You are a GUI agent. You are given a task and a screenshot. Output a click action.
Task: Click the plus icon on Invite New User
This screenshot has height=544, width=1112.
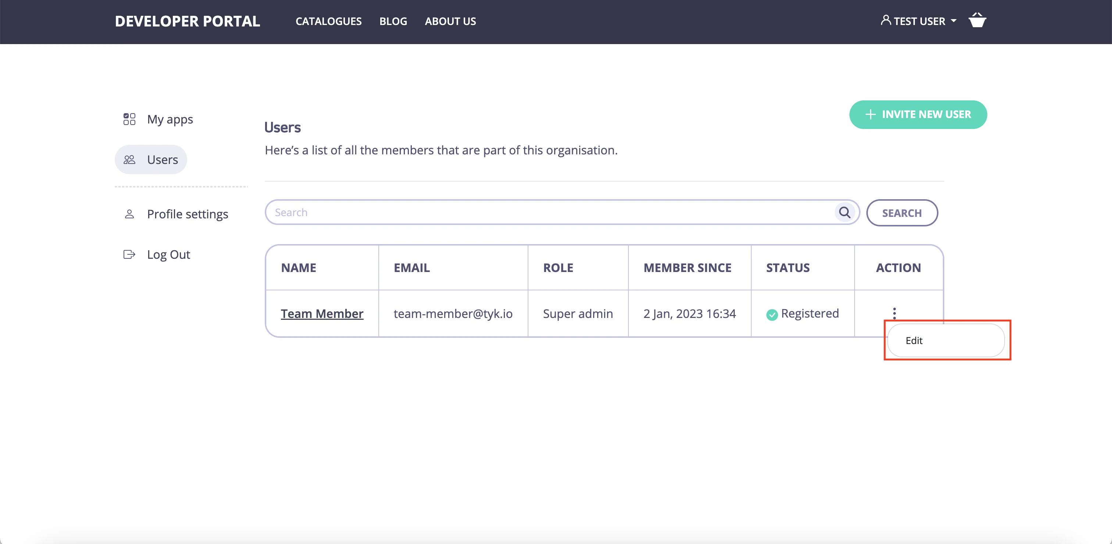click(x=870, y=114)
